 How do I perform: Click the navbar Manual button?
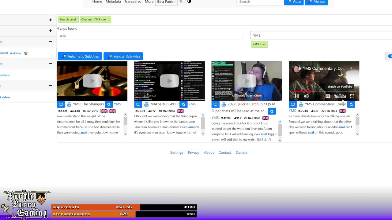[x=316, y=2]
